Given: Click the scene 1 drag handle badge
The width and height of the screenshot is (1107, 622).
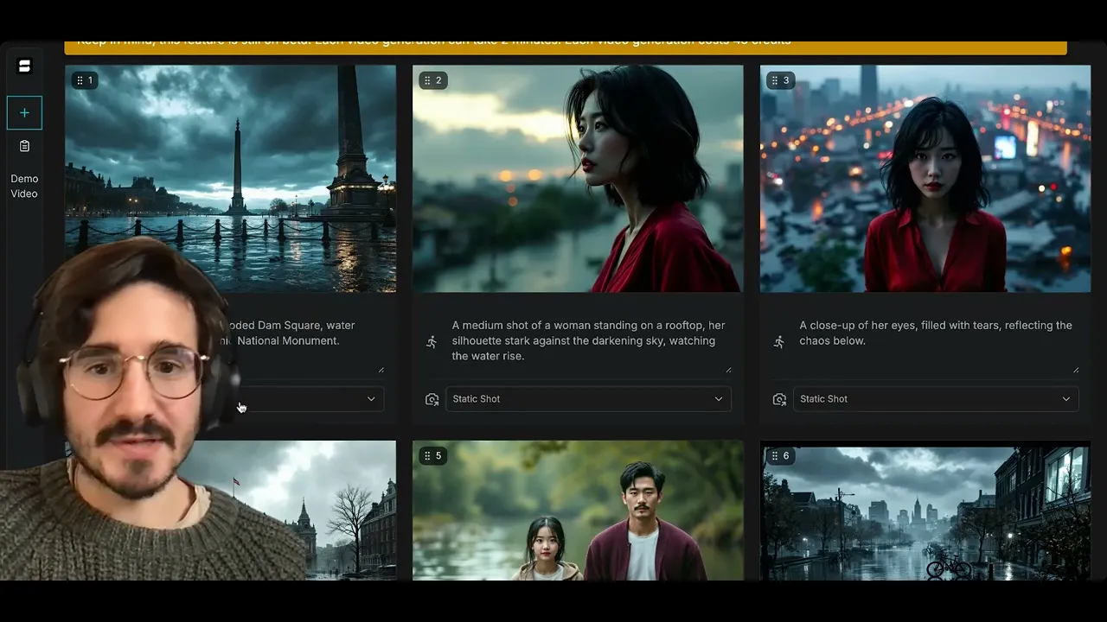Looking at the screenshot, I should [84, 80].
